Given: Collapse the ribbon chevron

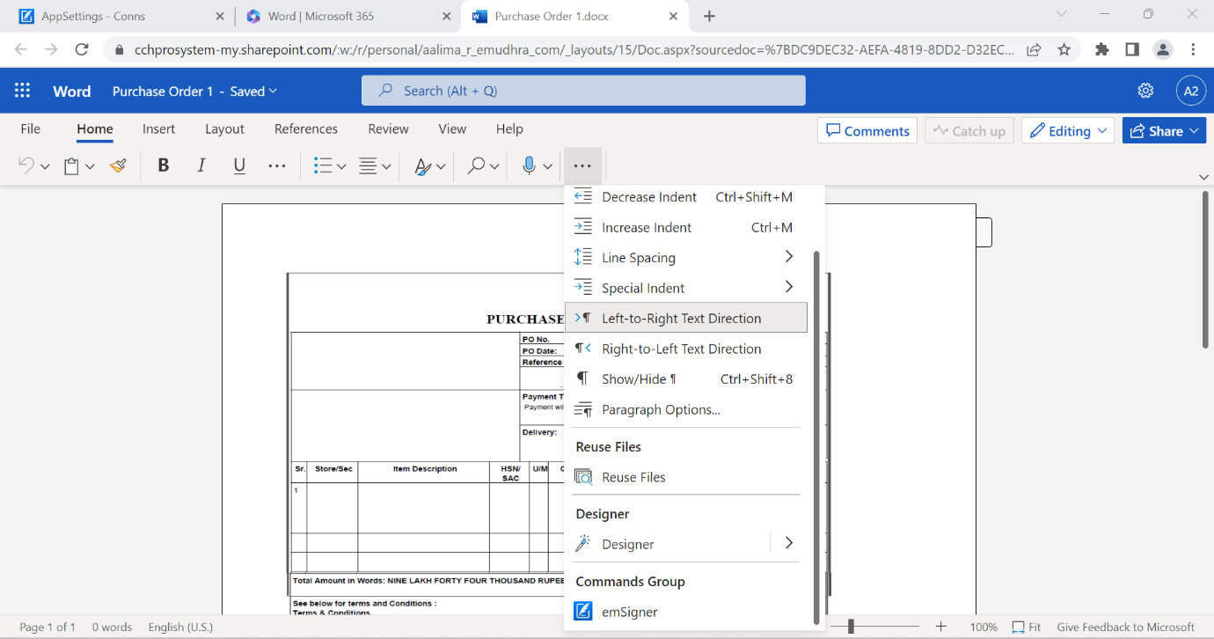Looking at the screenshot, I should point(1203,177).
